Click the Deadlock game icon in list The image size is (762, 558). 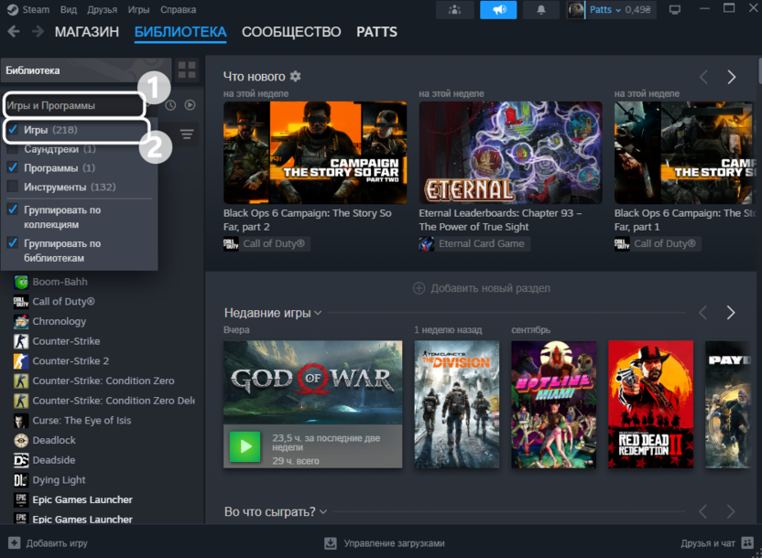[21, 440]
